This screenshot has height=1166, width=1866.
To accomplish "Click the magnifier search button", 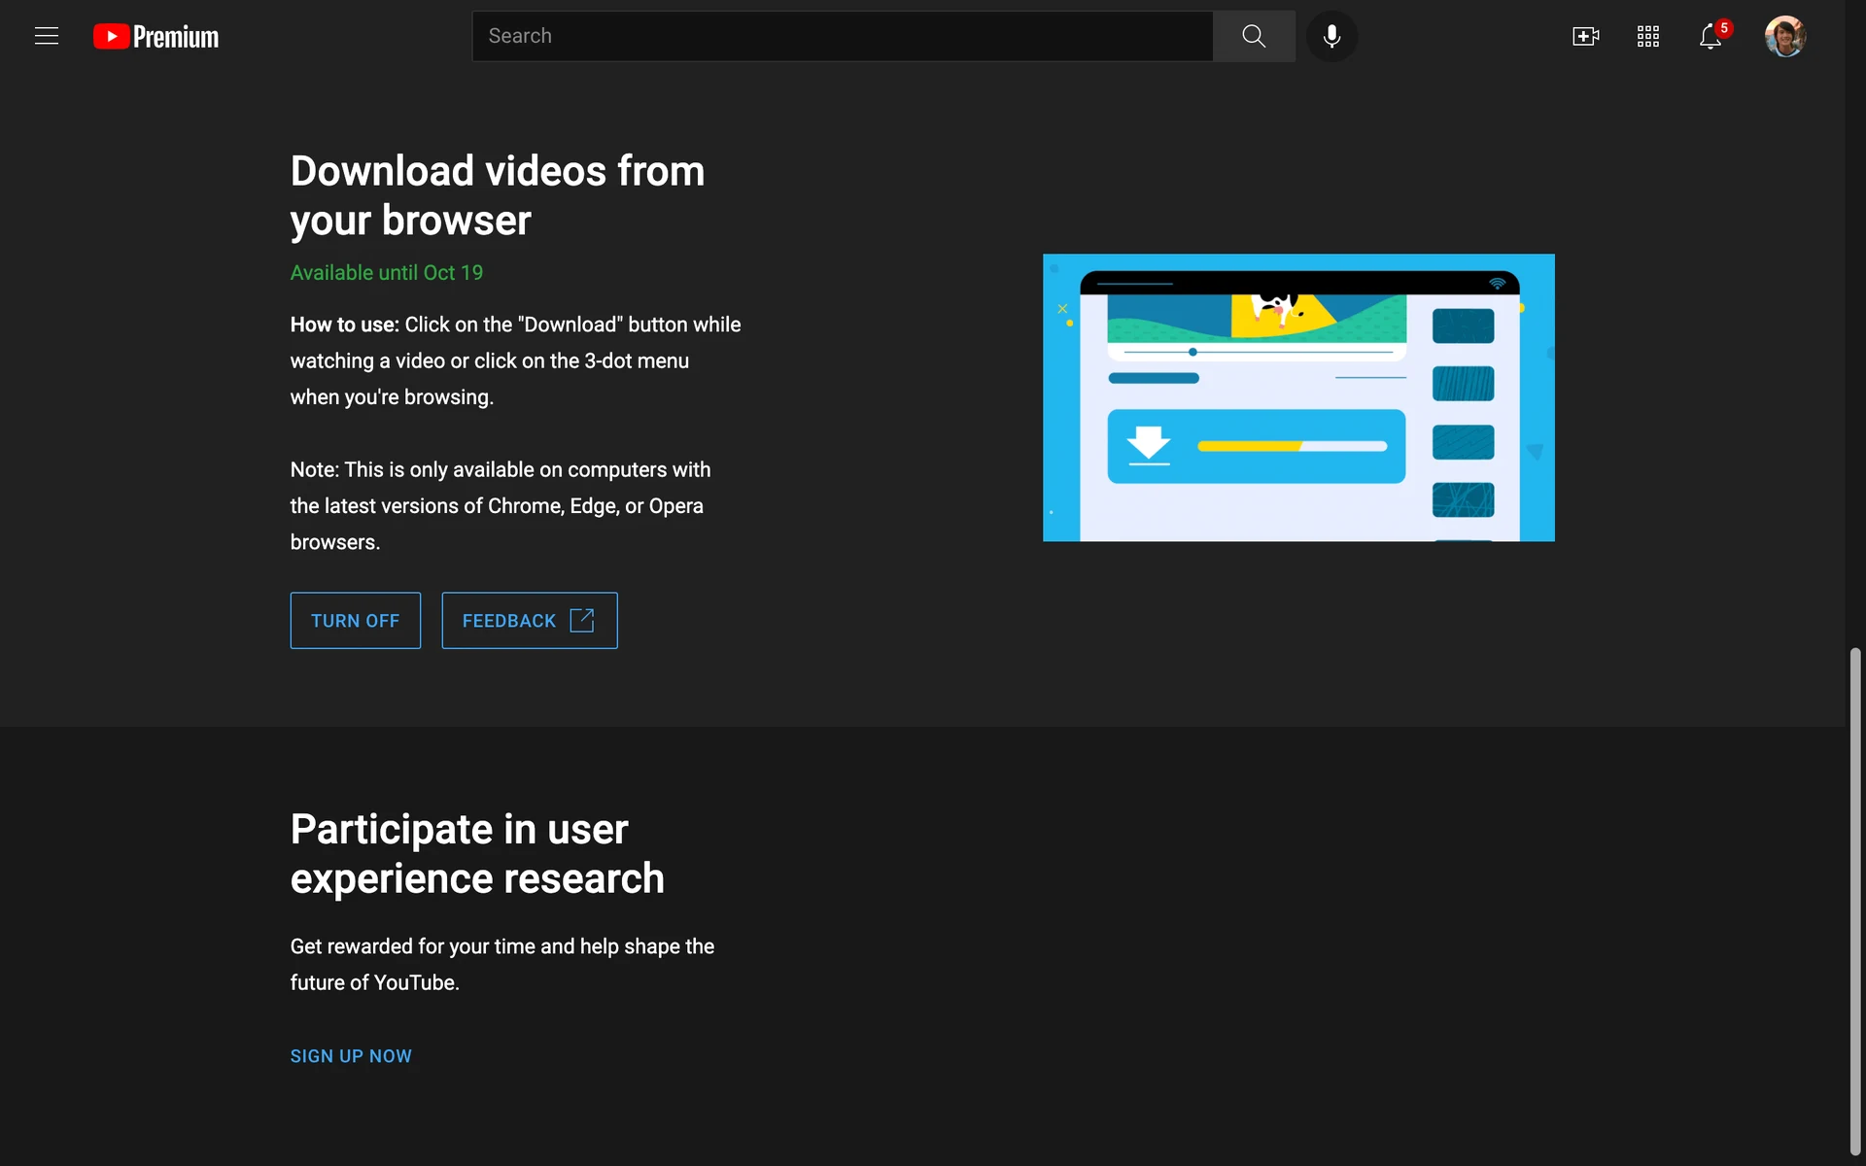I will coord(1254,36).
